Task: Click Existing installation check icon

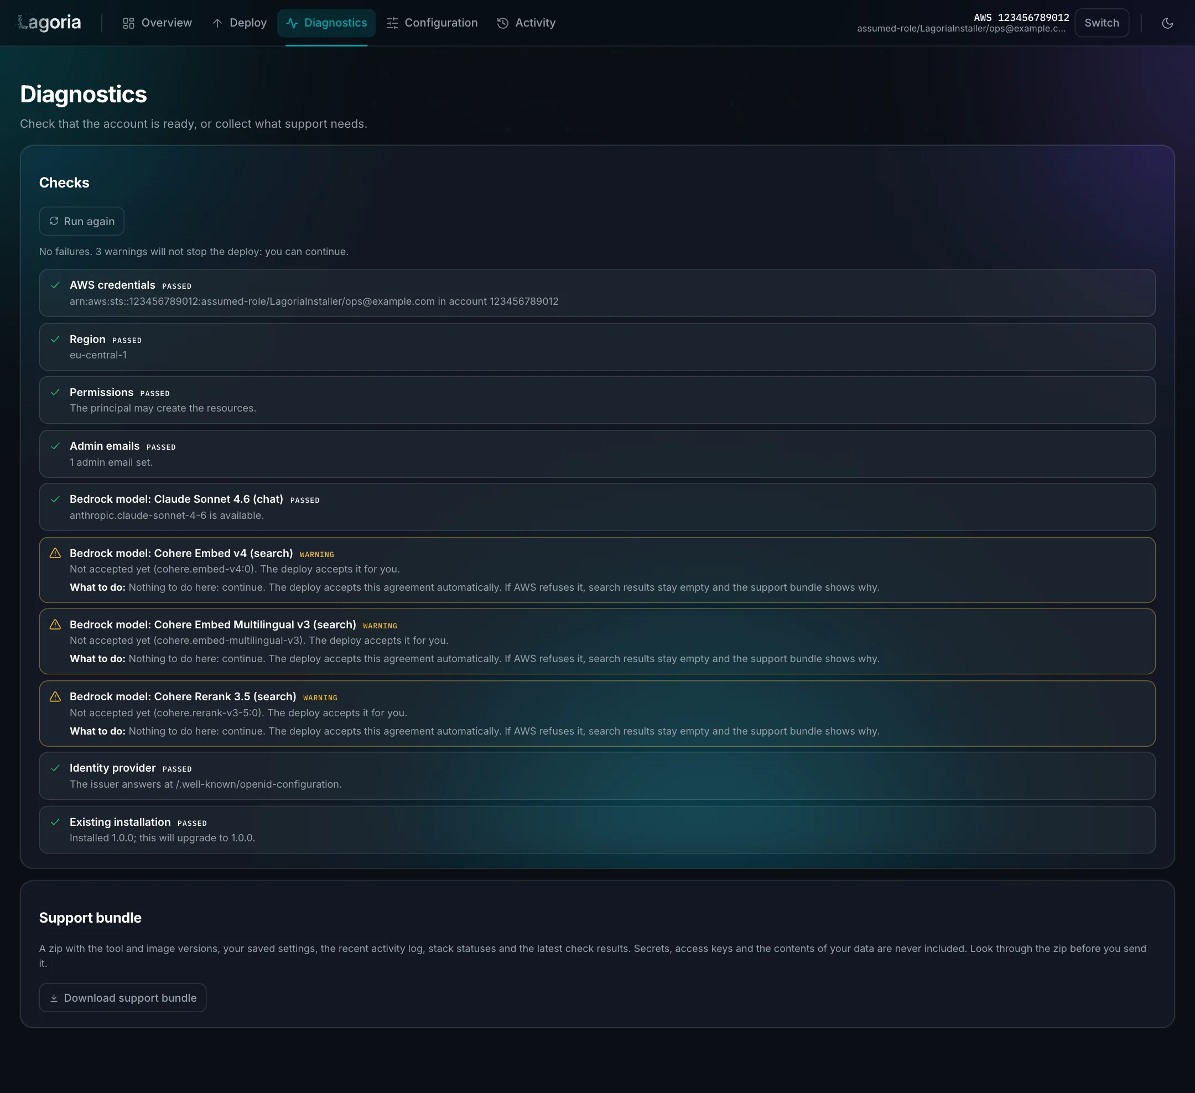Action: tap(55, 822)
